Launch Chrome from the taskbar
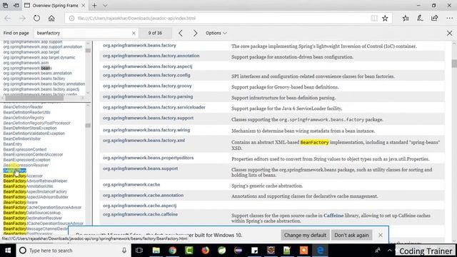 pos(173,251)
